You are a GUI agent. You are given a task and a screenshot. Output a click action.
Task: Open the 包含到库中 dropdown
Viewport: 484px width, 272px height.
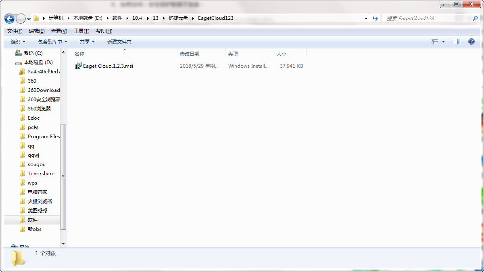click(53, 42)
